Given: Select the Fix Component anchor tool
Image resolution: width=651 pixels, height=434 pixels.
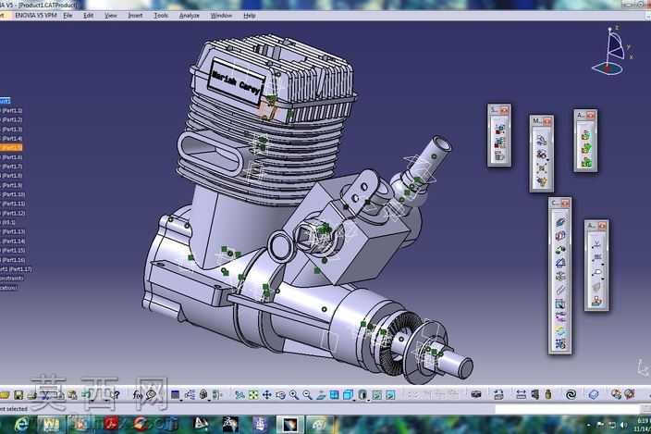Looking at the screenshot, I should (560, 277).
